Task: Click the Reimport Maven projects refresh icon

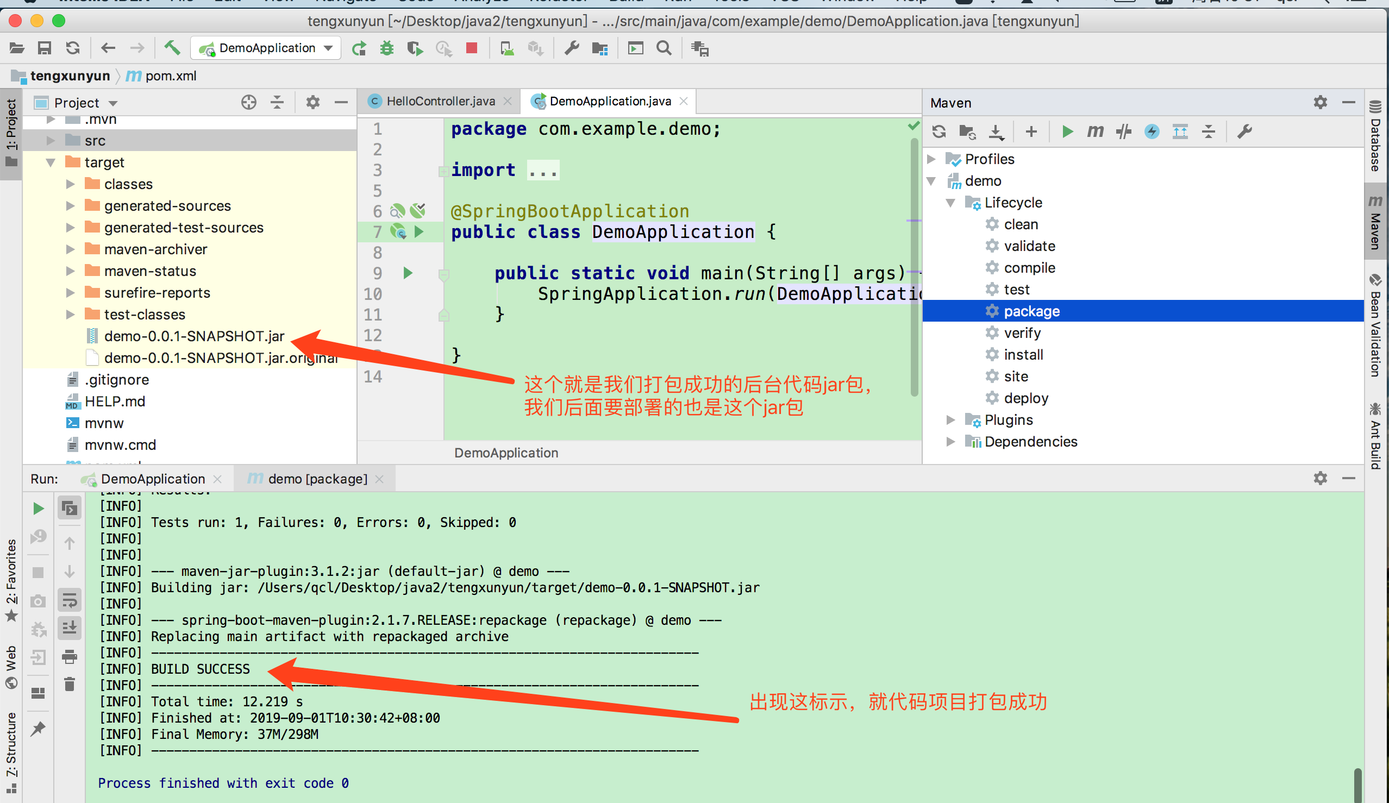Action: click(x=939, y=131)
